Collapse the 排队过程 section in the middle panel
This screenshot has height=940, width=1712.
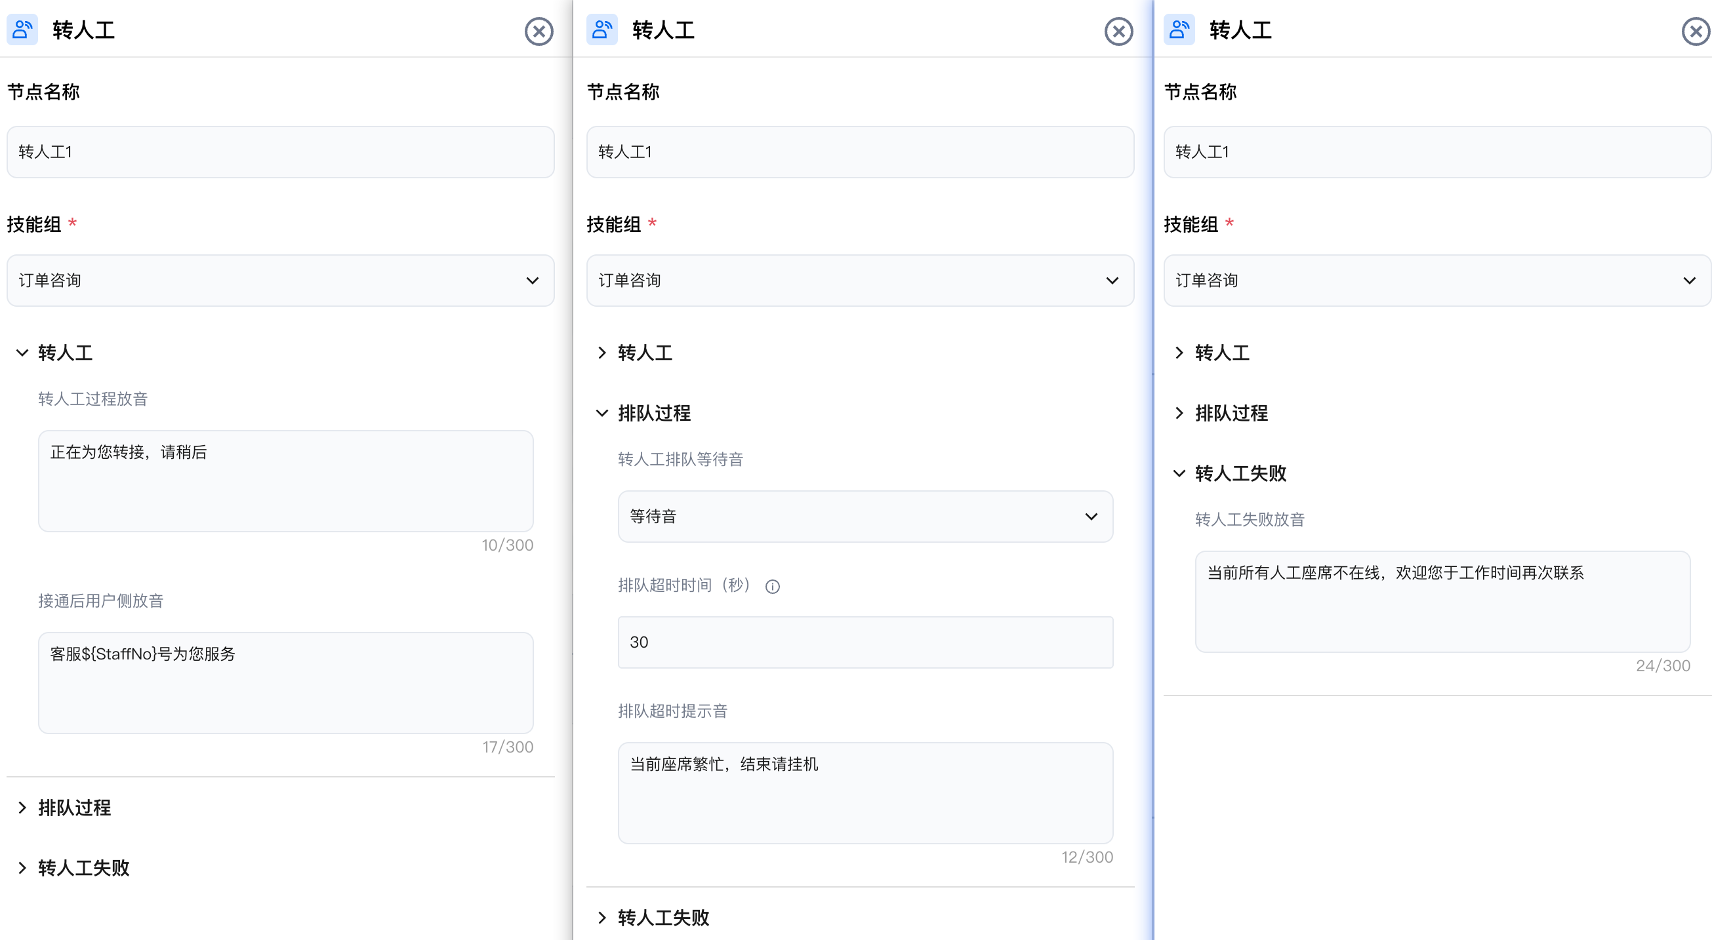pyautogui.click(x=644, y=413)
